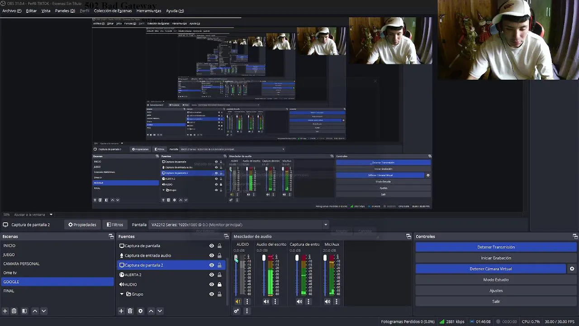Open AUDIO channel three-dot options

[247, 302]
